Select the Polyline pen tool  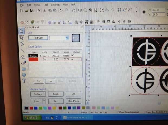click(x=22, y=57)
